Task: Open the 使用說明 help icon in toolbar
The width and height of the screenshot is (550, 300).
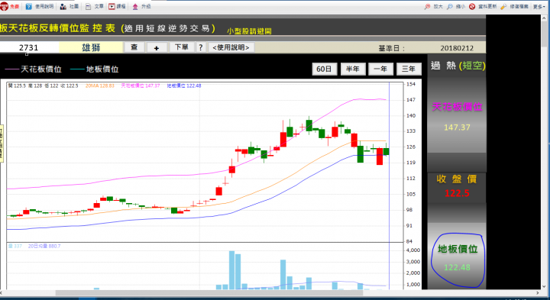Action: [29, 6]
